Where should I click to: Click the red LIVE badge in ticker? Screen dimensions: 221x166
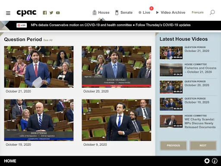click(22, 25)
